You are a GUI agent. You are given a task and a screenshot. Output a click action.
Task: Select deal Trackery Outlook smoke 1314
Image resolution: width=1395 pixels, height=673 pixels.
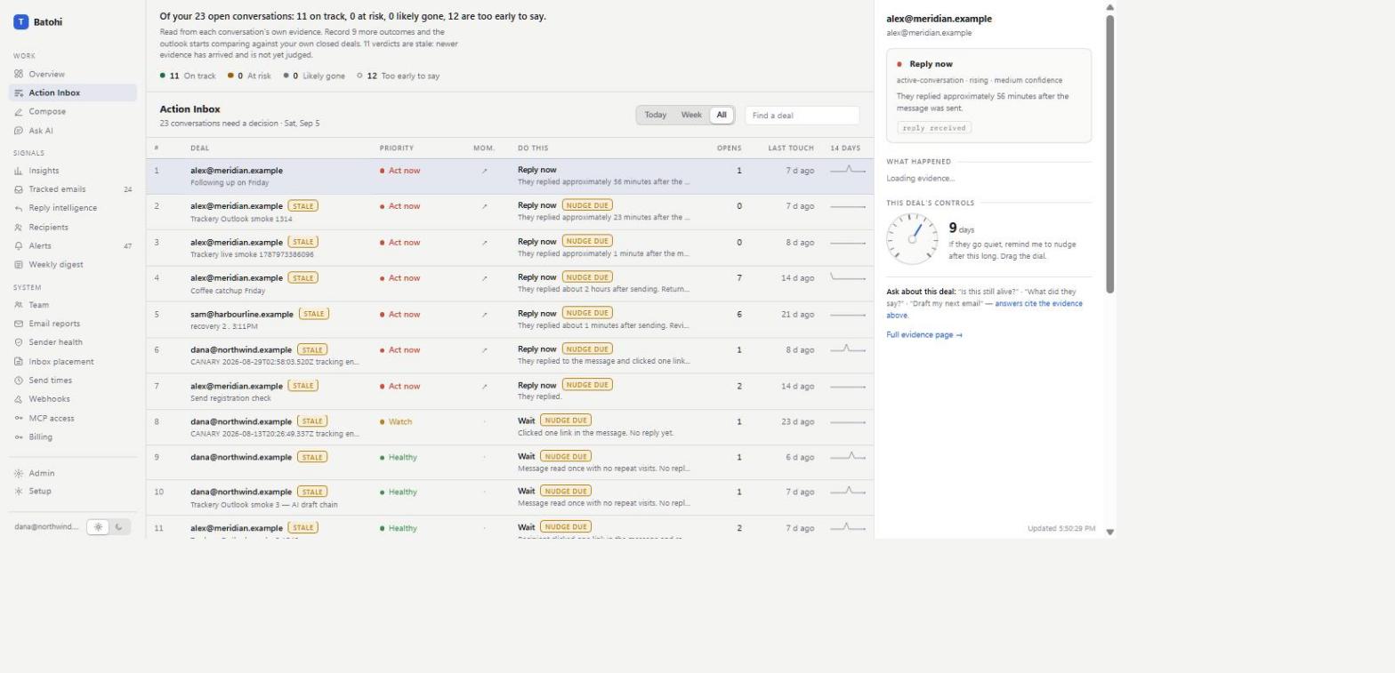click(510, 212)
